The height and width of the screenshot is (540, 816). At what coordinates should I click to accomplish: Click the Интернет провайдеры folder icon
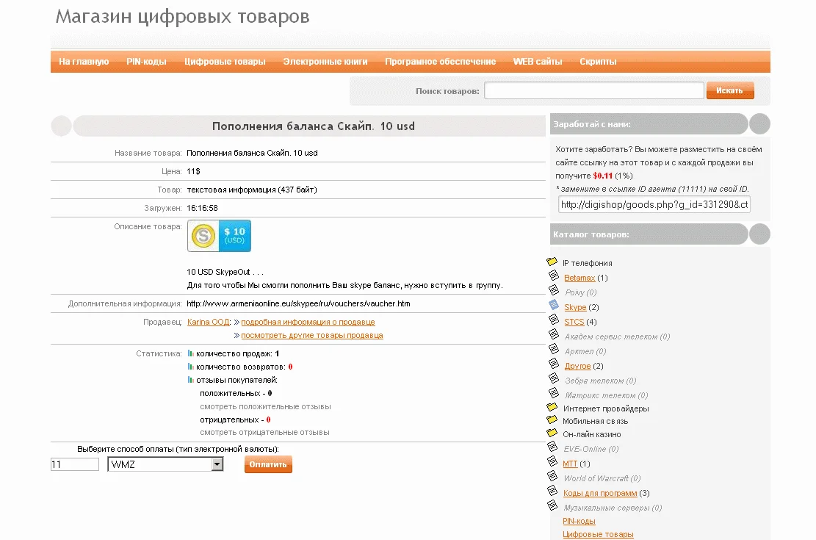552,407
